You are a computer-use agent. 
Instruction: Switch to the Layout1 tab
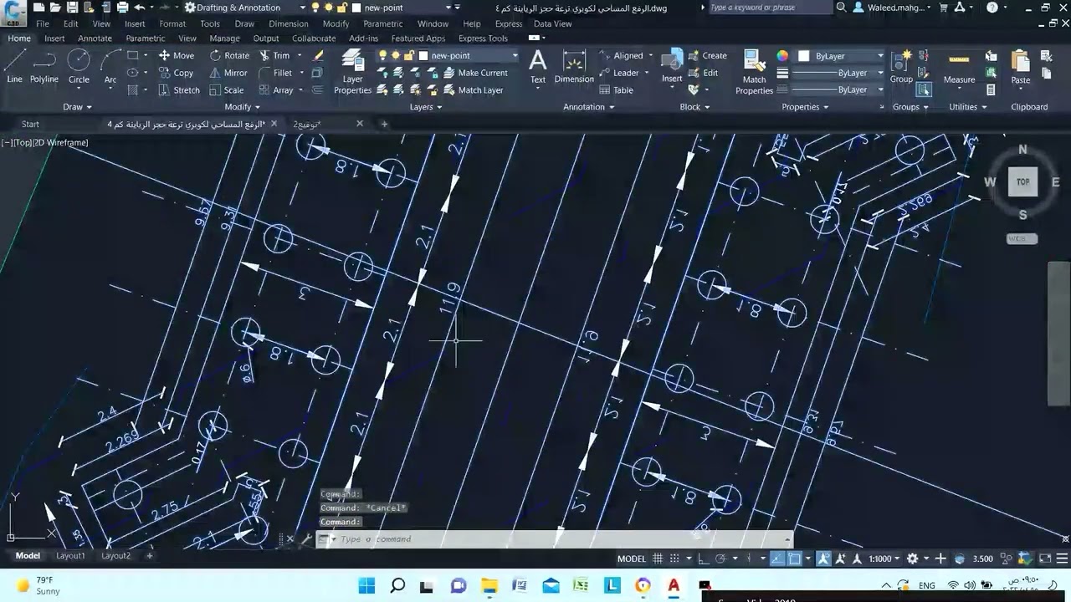coord(70,556)
